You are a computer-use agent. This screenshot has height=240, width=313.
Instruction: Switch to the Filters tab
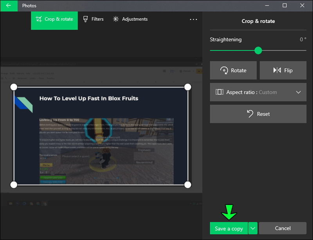[93, 19]
